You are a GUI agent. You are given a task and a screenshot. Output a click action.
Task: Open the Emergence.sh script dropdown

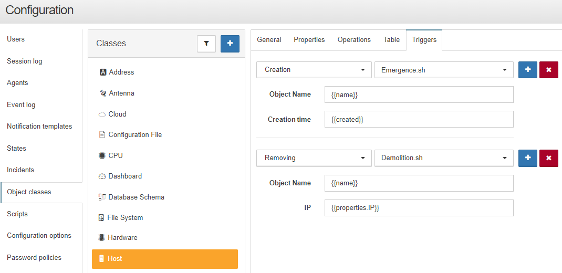(x=444, y=70)
